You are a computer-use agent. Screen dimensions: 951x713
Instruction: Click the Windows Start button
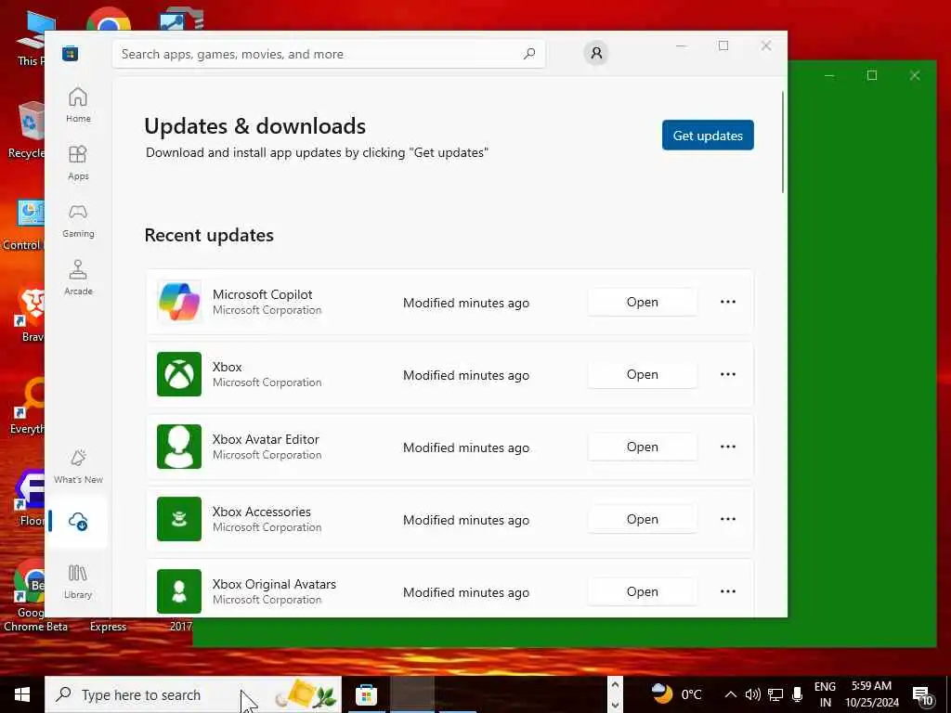[22, 694]
